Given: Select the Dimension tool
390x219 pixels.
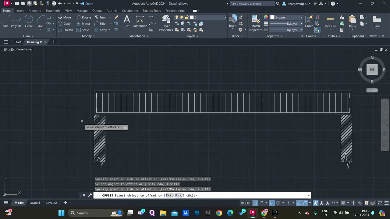Looking at the screenshot, I should coord(140,21).
